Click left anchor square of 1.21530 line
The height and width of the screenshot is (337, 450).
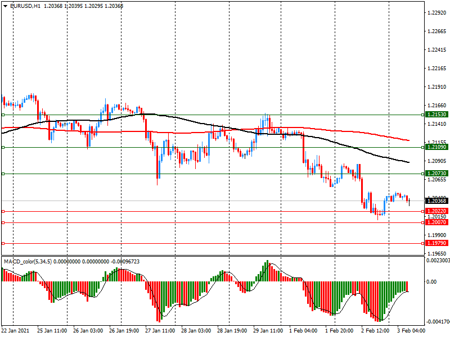(3, 115)
